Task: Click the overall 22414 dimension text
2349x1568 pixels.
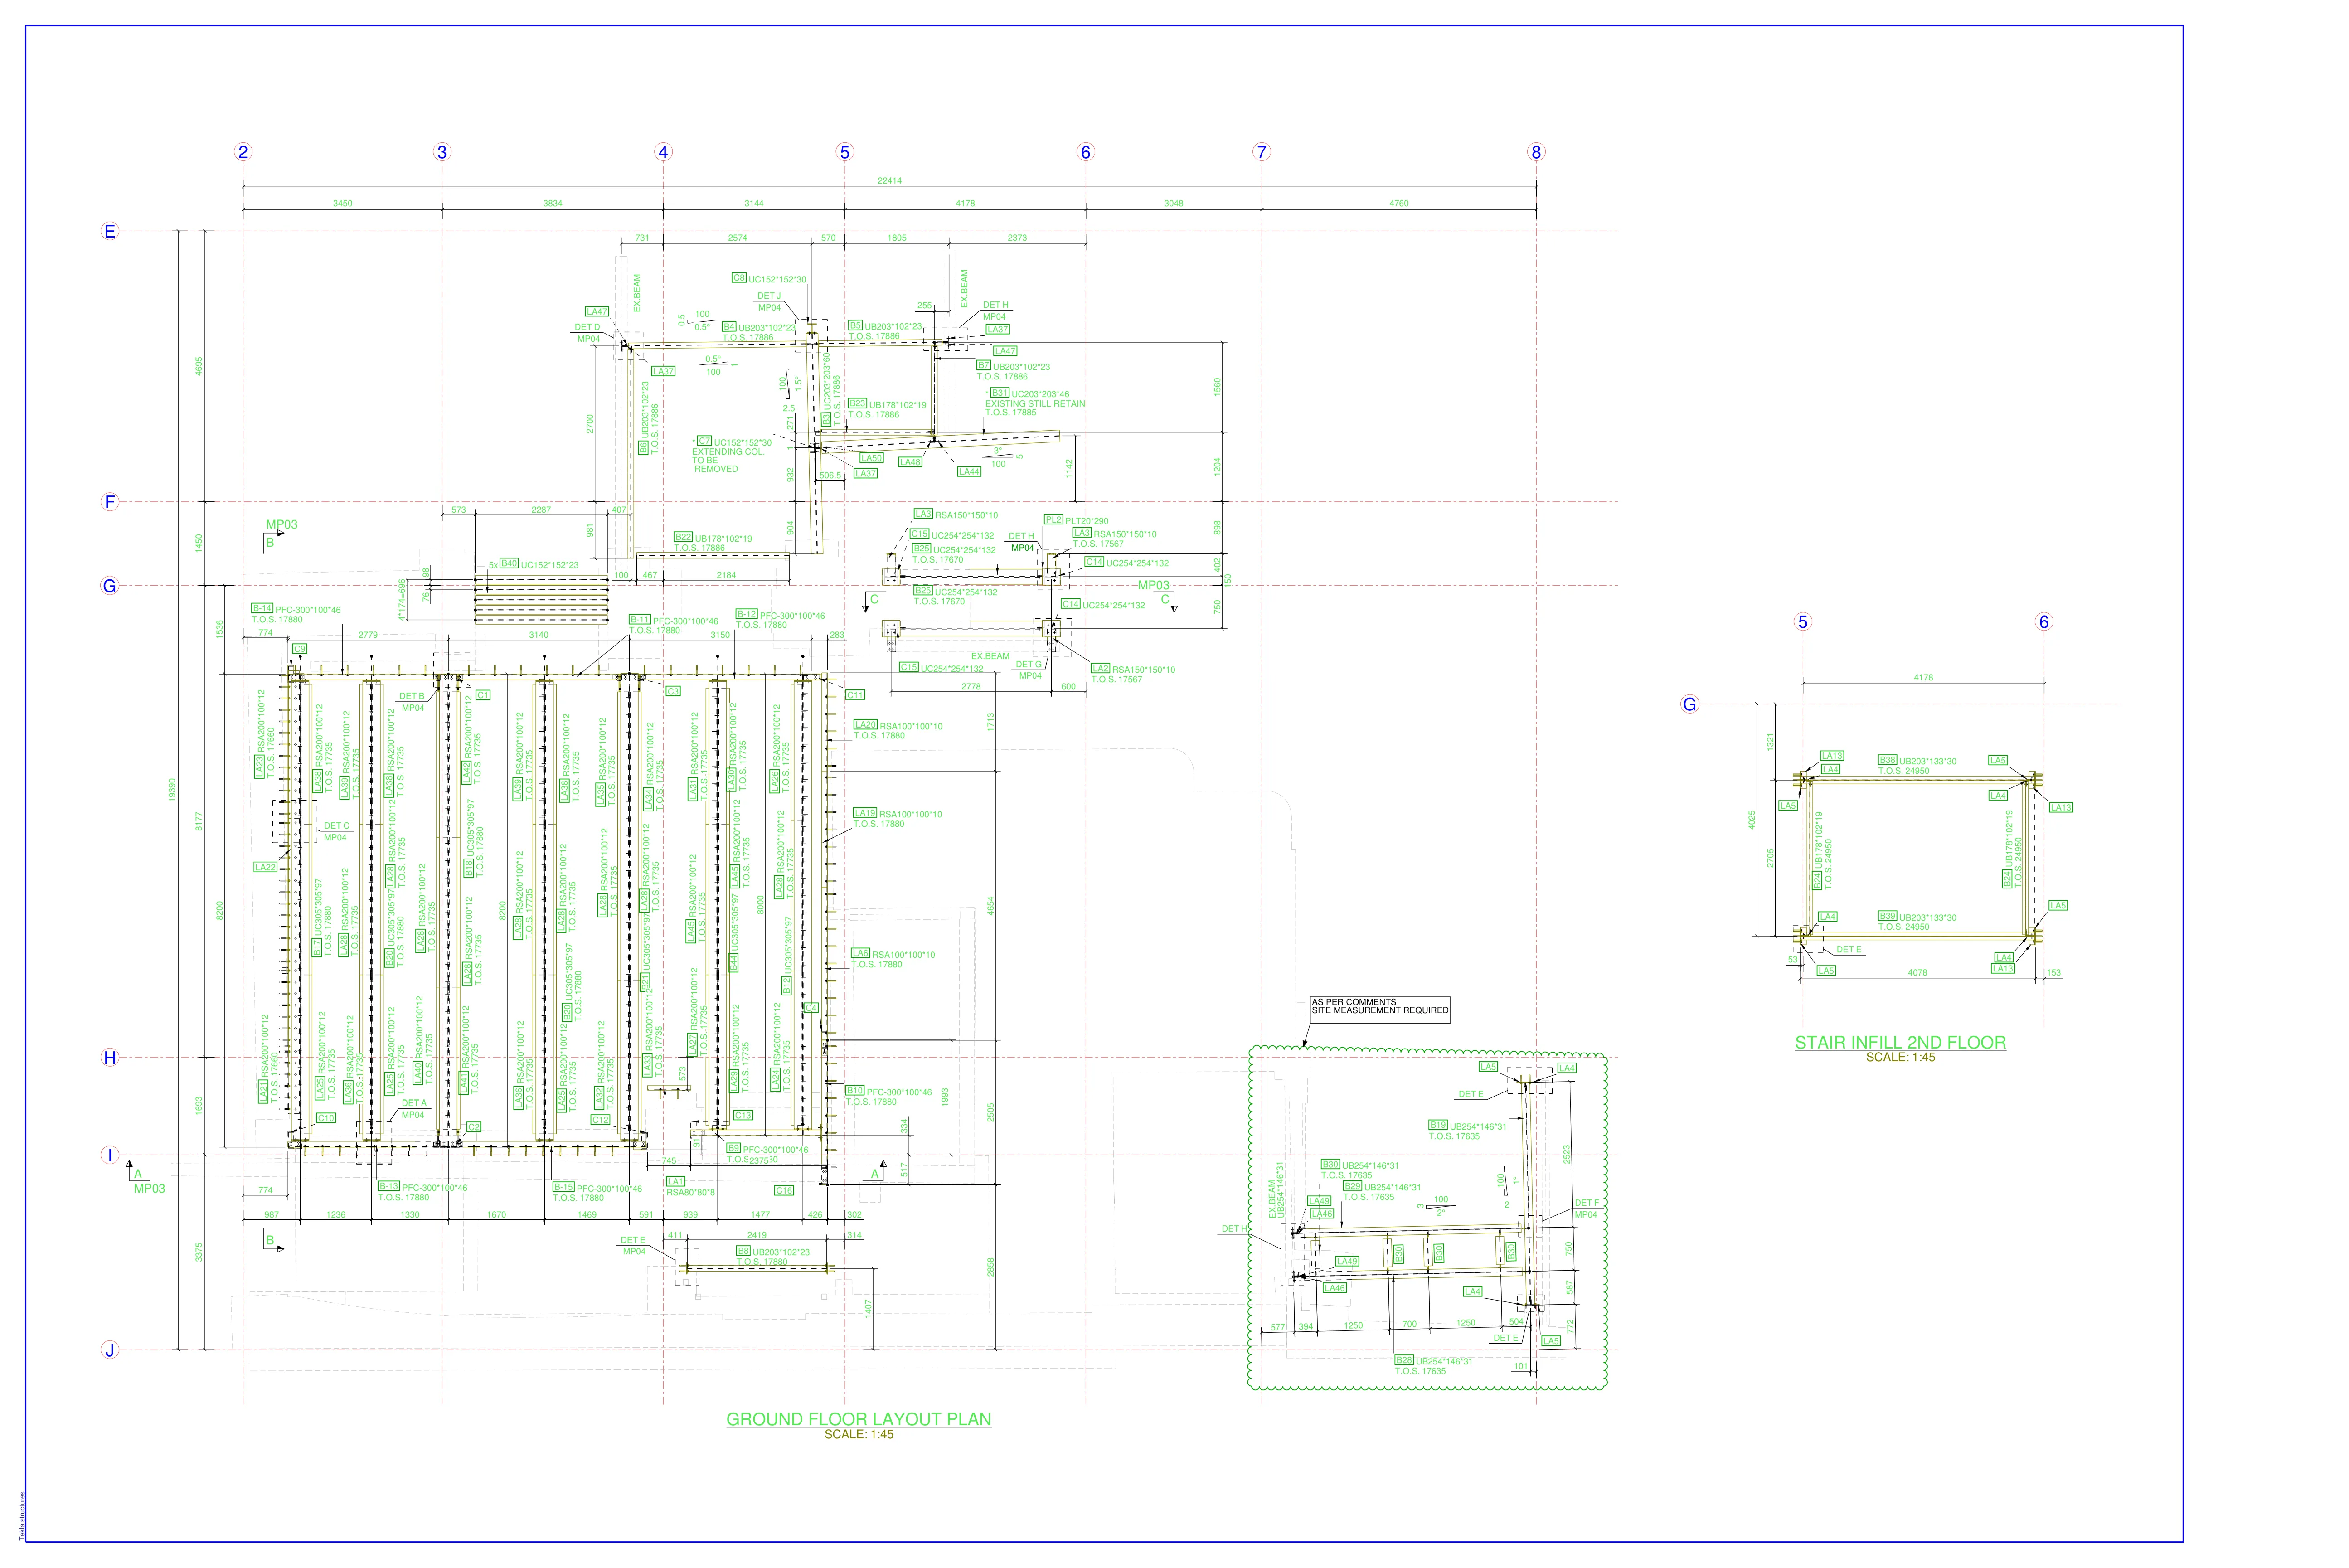Action: click(x=889, y=181)
